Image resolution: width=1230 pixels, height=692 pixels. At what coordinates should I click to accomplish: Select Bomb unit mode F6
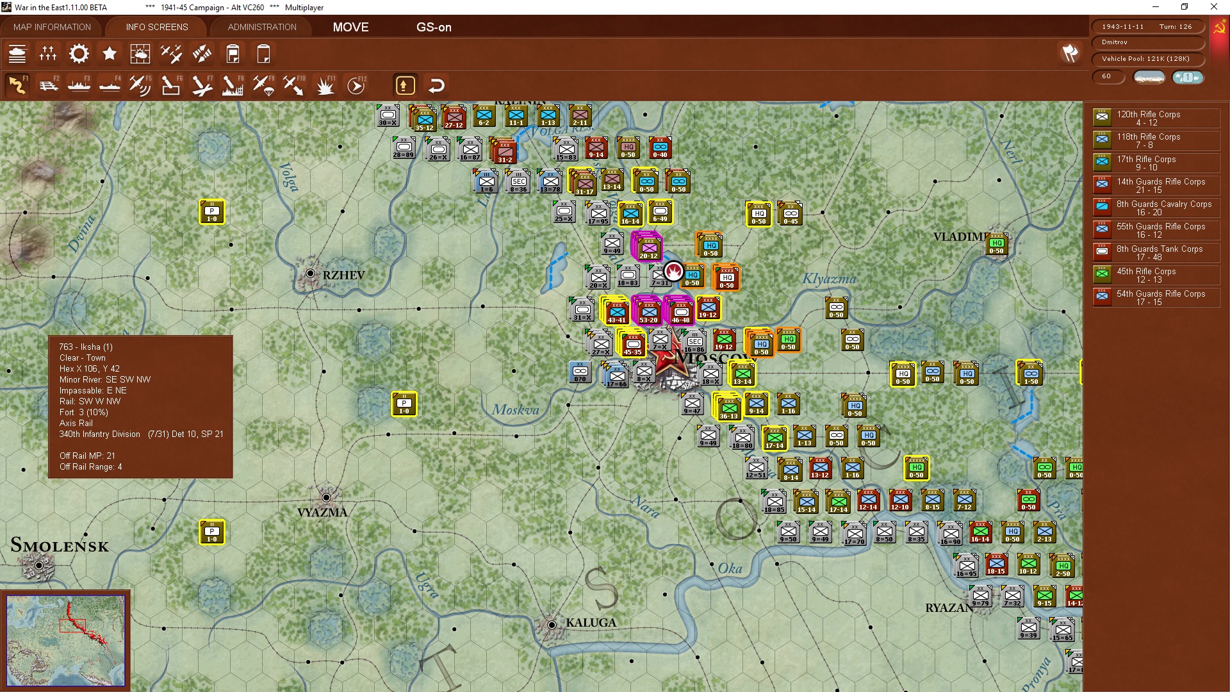pyautogui.click(x=171, y=85)
